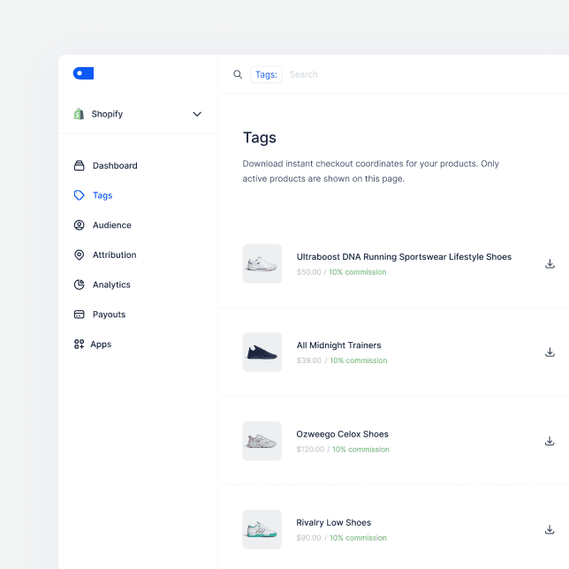
Task: Click the $90.00 price text
Action: pyautogui.click(x=309, y=538)
